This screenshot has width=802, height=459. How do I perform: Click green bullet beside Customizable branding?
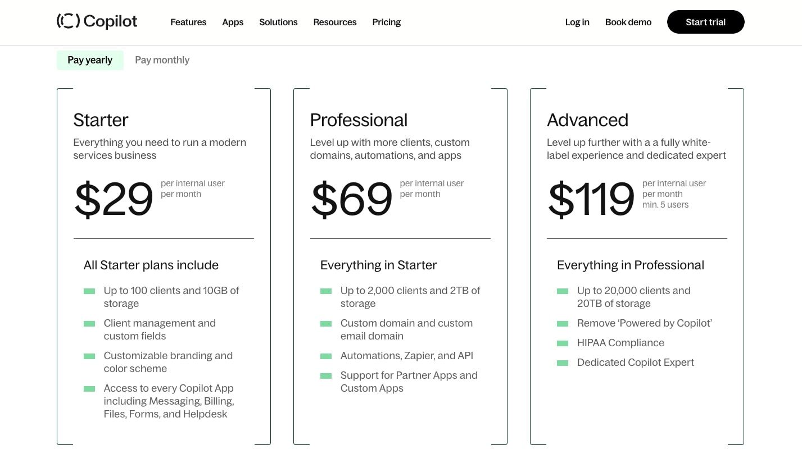click(89, 356)
